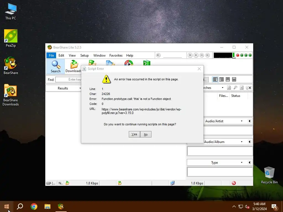Click the media player play button
This screenshot has width=283, height=212.
coord(190,55)
